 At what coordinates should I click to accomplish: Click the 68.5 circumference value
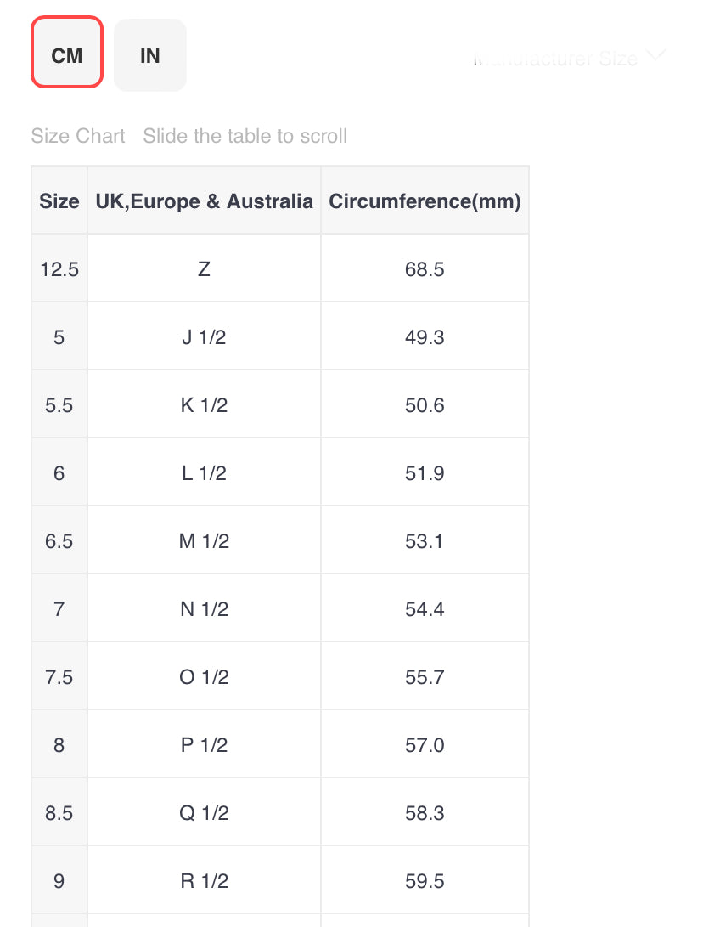pos(425,269)
